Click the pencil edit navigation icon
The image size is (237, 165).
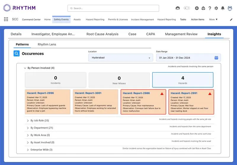tap(231, 19)
